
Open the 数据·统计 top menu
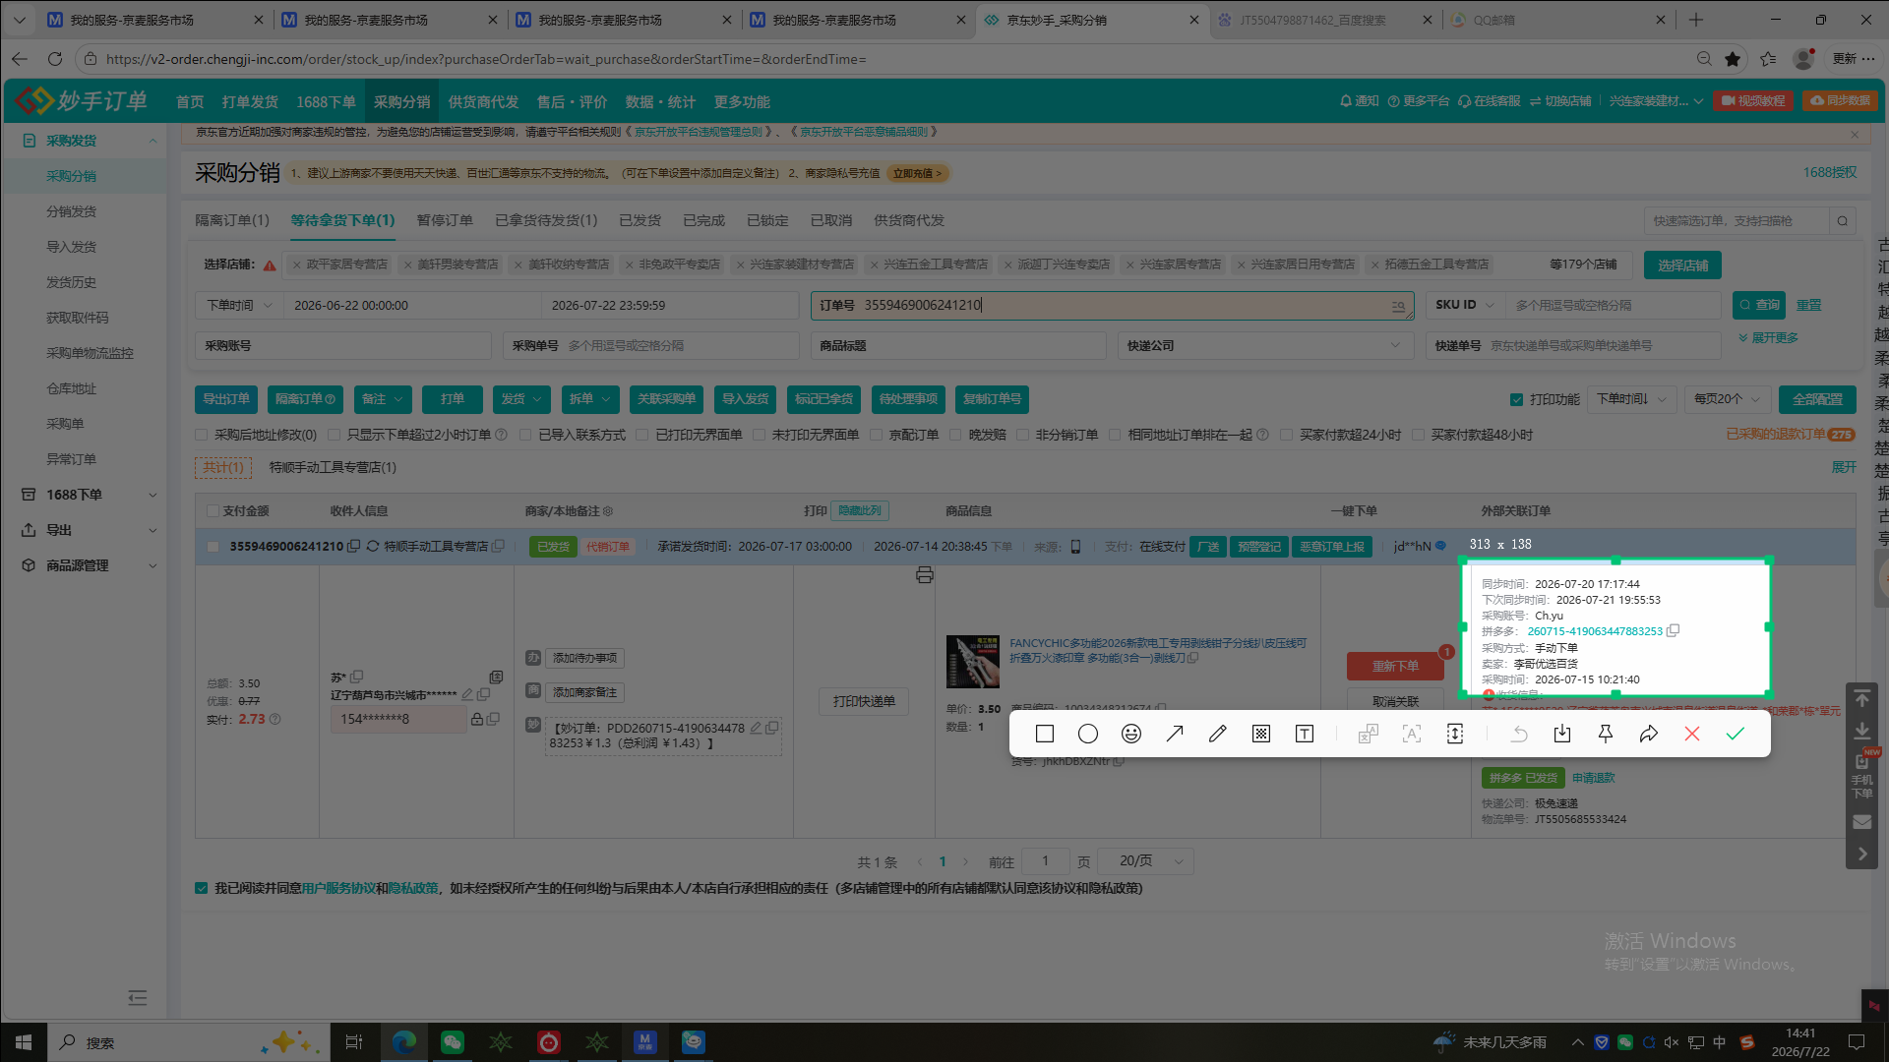660,102
